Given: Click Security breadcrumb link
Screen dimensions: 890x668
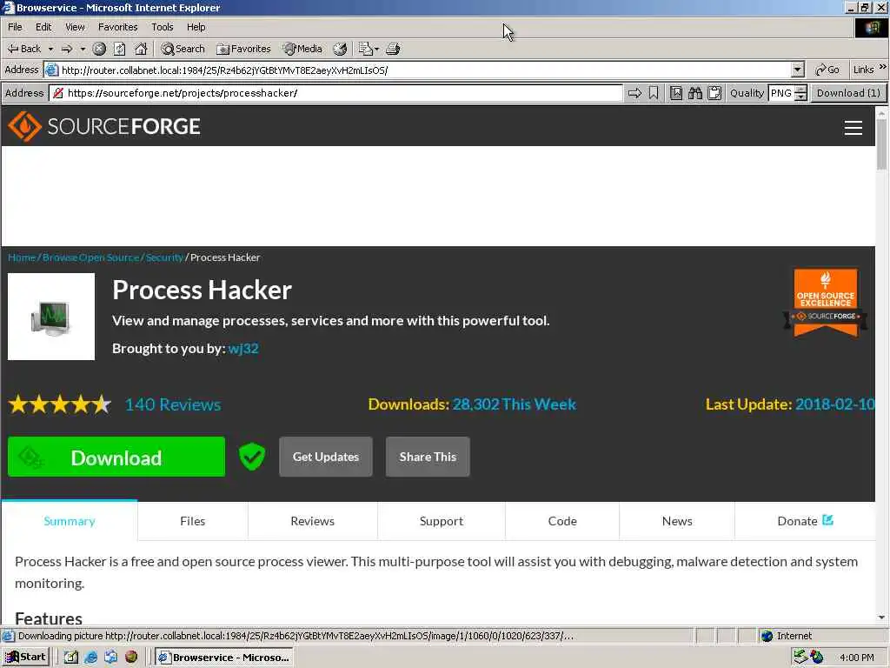Looking at the screenshot, I should point(164,257).
